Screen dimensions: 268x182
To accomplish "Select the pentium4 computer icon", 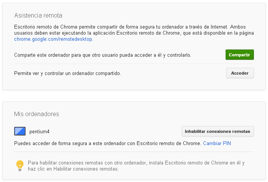I will 20,131.
